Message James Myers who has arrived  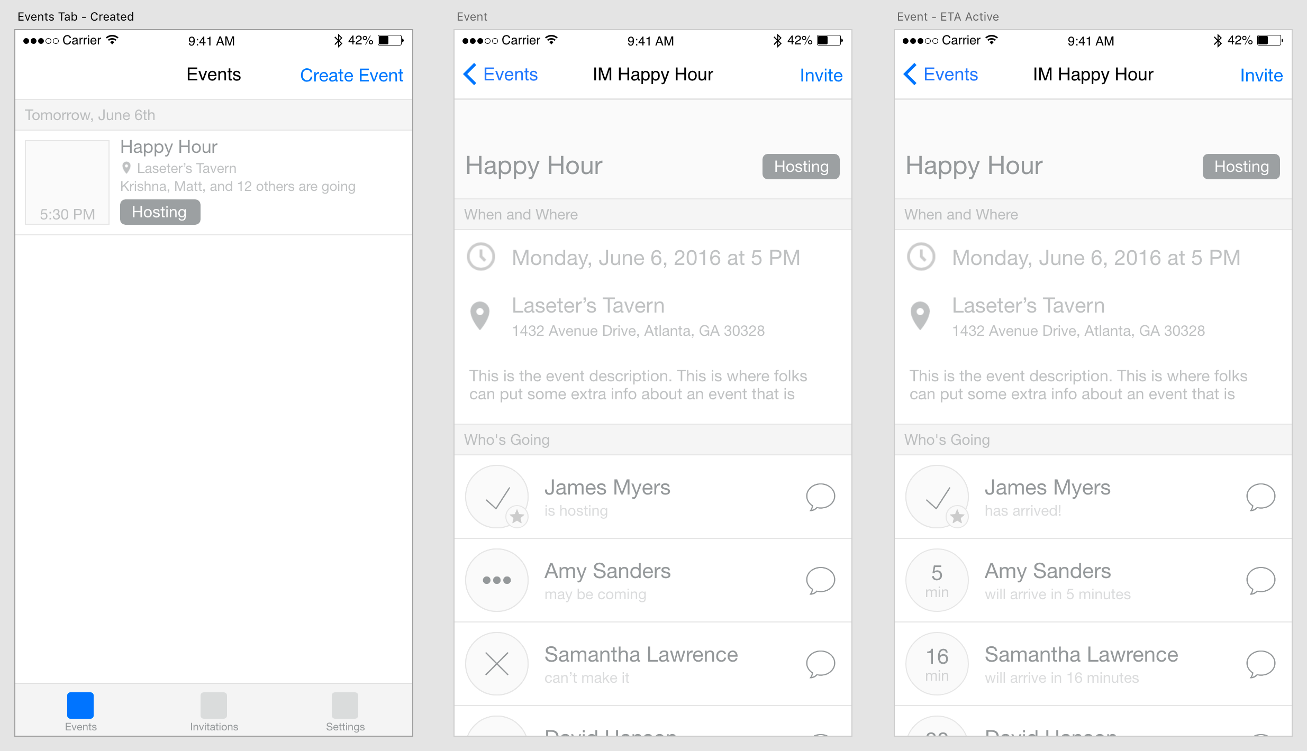(1260, 497)
